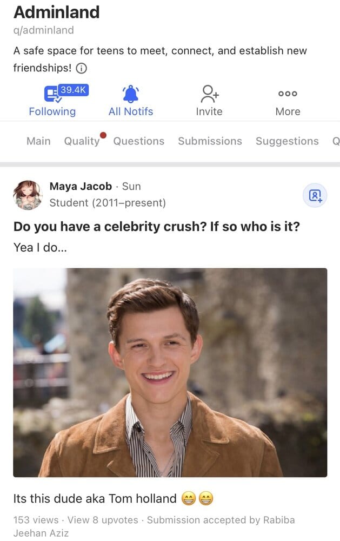340x541 pixels.
Task: Open the Invite person icon
Action: 209,94
